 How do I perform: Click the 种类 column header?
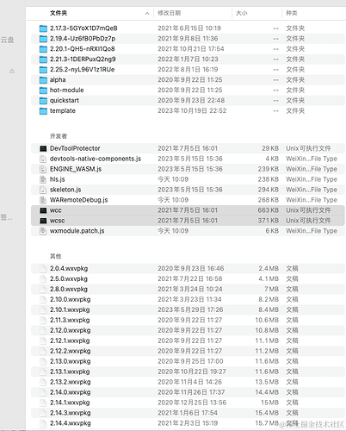pos(292,13)
